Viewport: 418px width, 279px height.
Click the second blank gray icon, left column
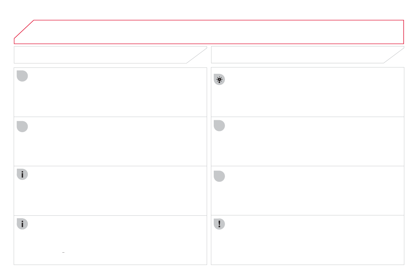22,126
